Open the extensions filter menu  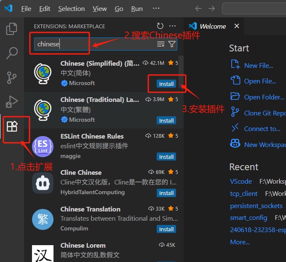click(x=171, y=44)
